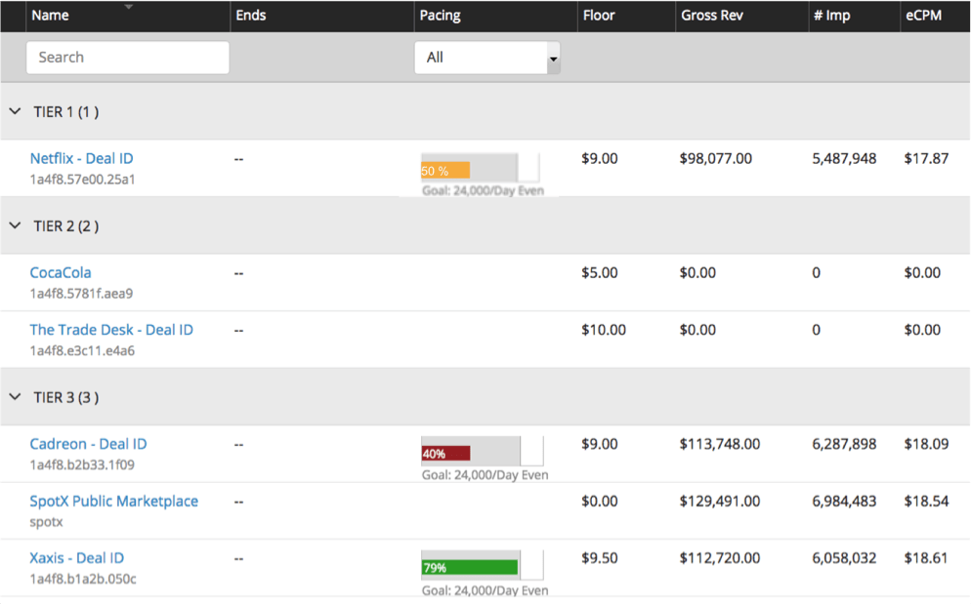Click Xaxis impressions value 6,058,032

click(x=844, y=558)
